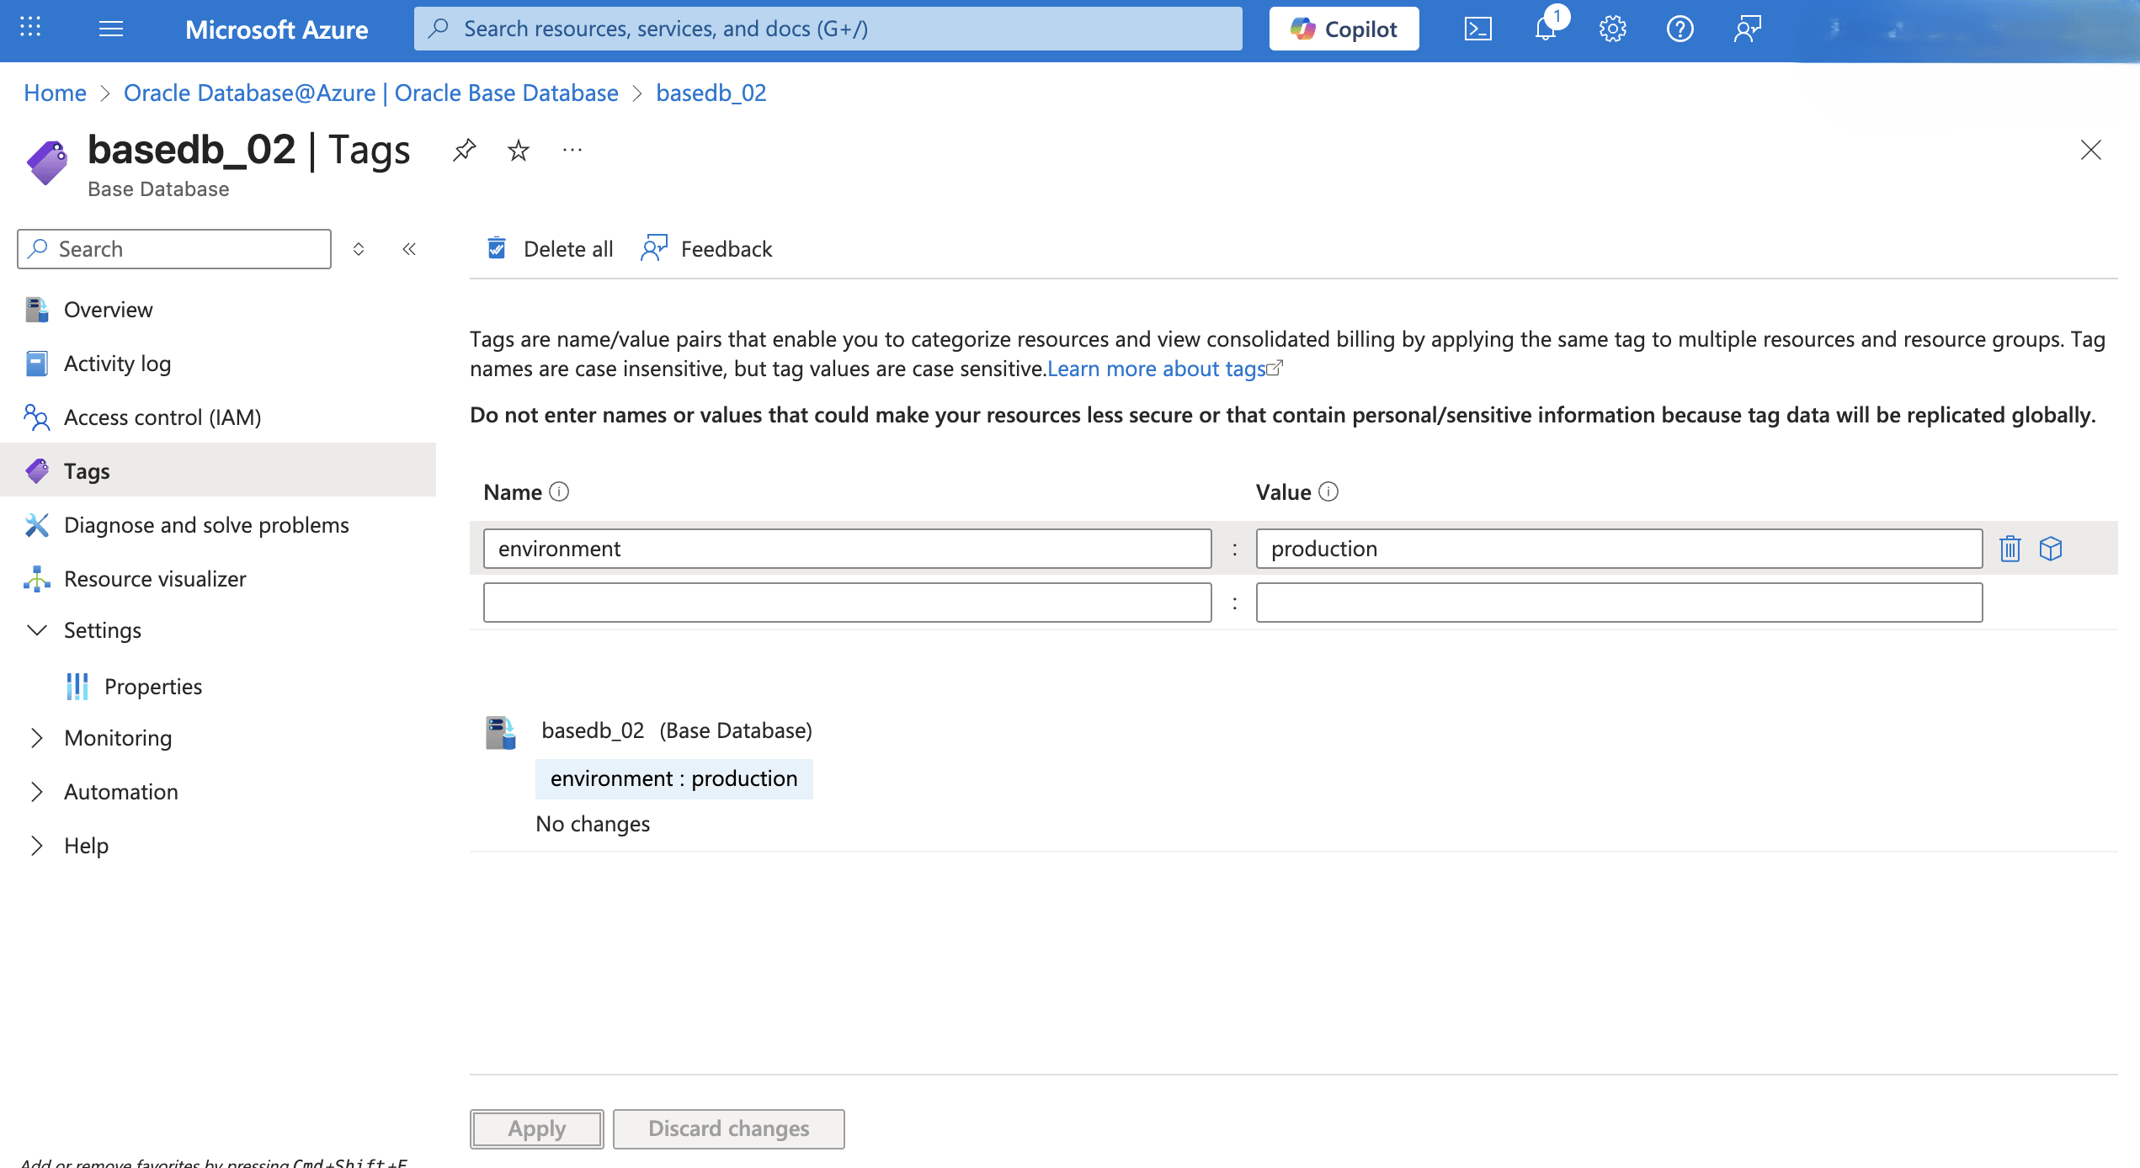Select Activity log in the sidebar
The height and width of the screenshot is (1168, 2140).
pyautogui.click(x=118, y=363)
